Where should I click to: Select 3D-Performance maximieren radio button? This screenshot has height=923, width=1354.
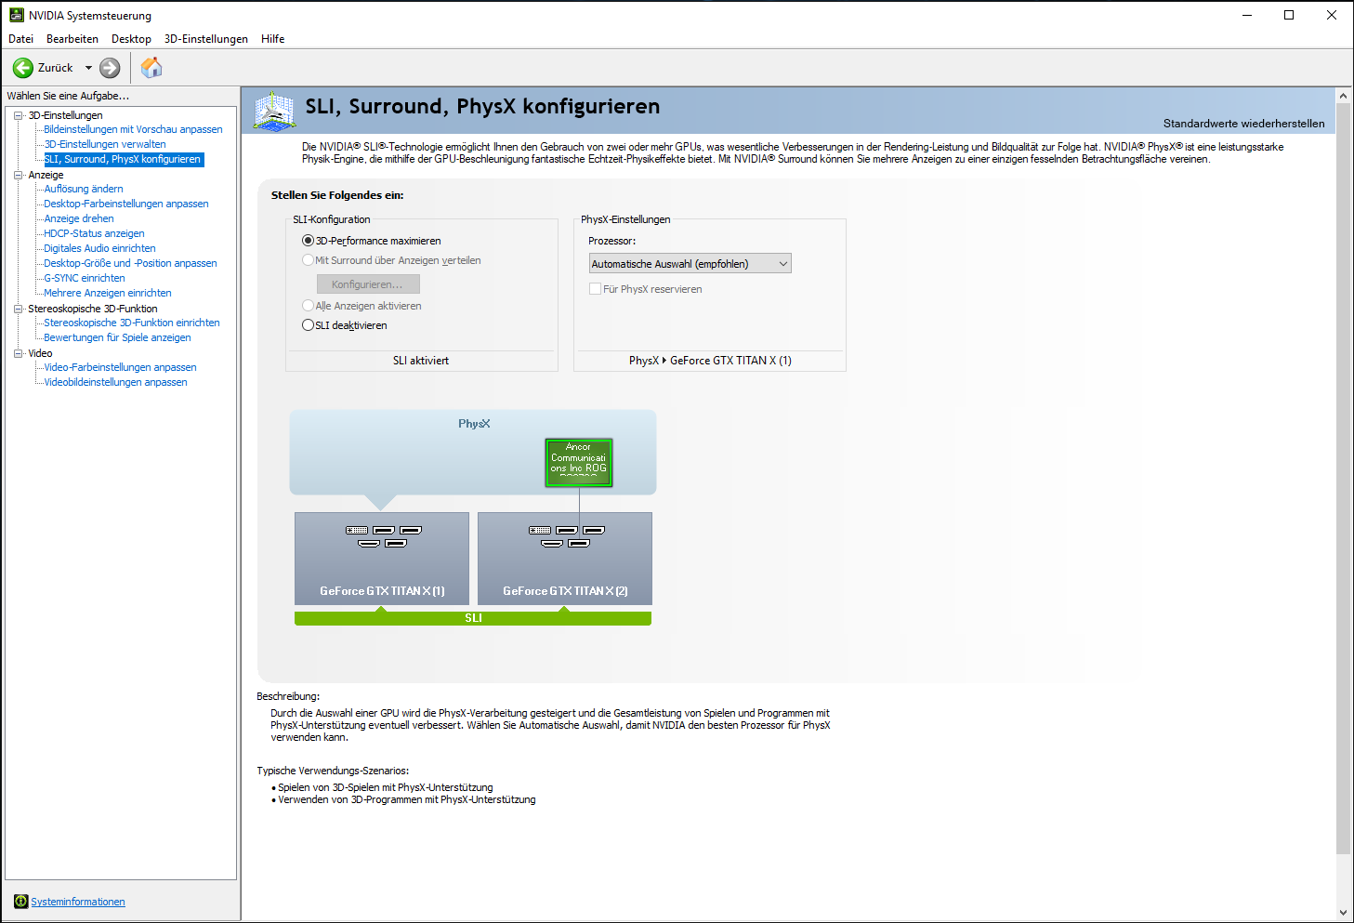click(x=309, y=241)
